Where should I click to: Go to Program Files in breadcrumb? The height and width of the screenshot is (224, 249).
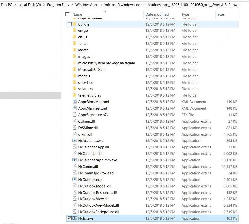pos(58,5)
